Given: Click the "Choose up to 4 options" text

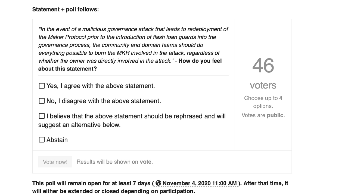Looking at the screenshot, I should tap(263, 102).
